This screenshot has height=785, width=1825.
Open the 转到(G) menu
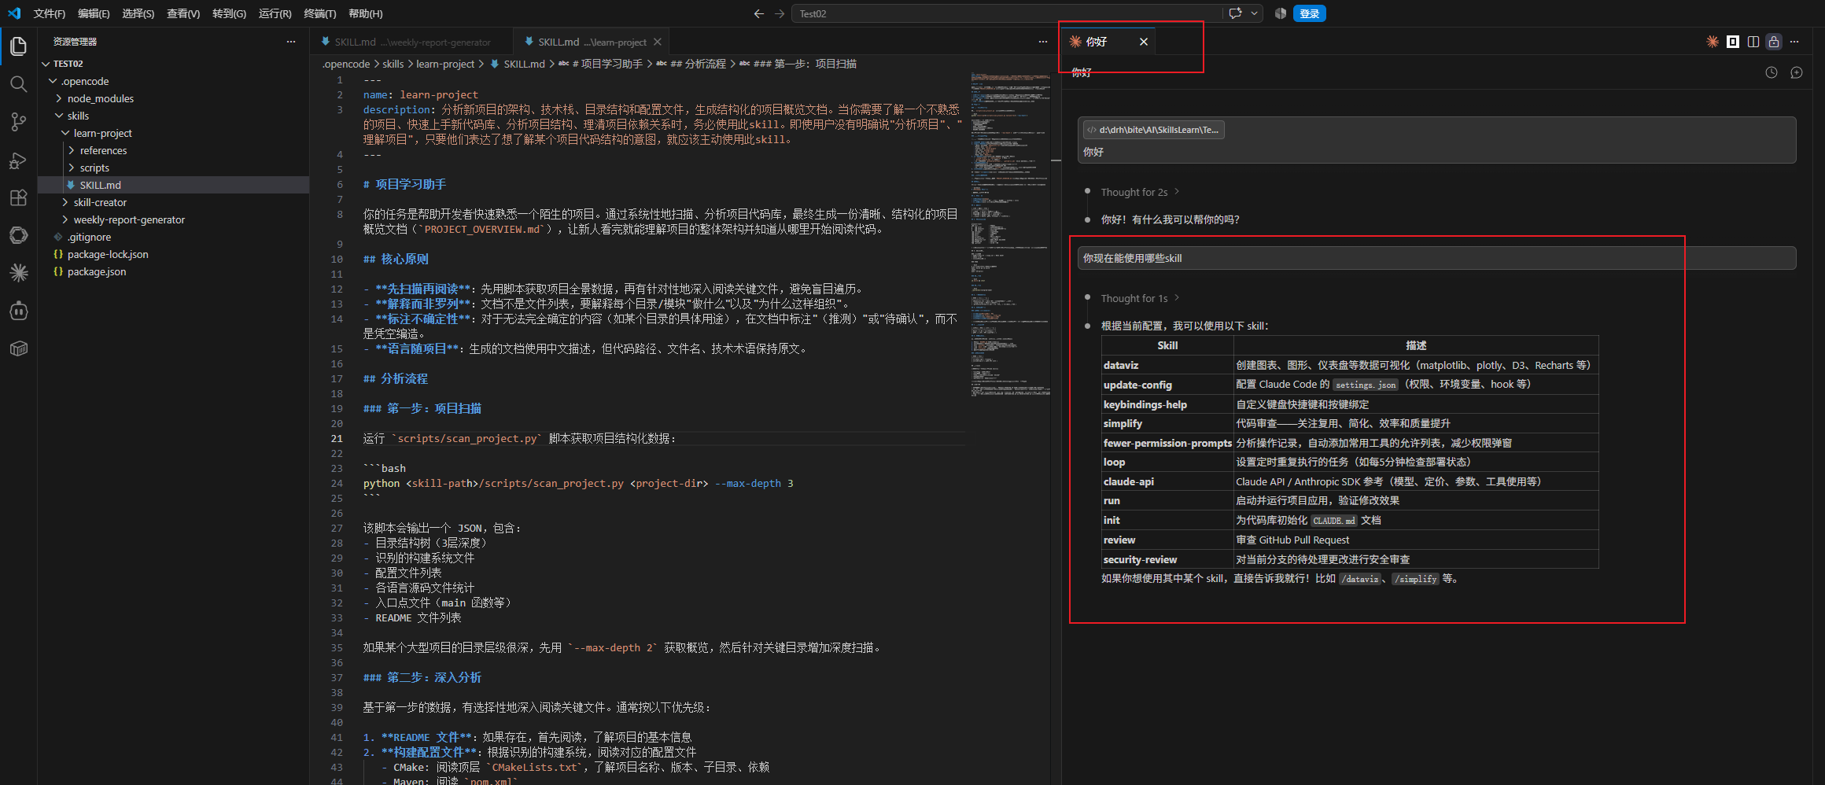(x=229, y=13)
